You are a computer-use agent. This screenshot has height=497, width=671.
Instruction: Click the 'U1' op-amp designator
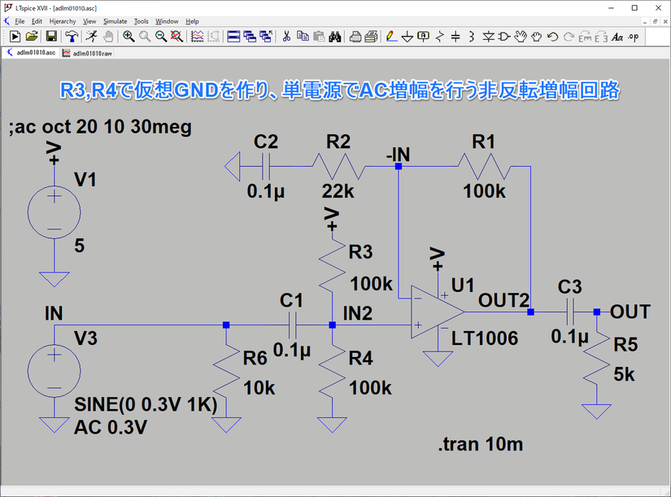click(463, 285)
